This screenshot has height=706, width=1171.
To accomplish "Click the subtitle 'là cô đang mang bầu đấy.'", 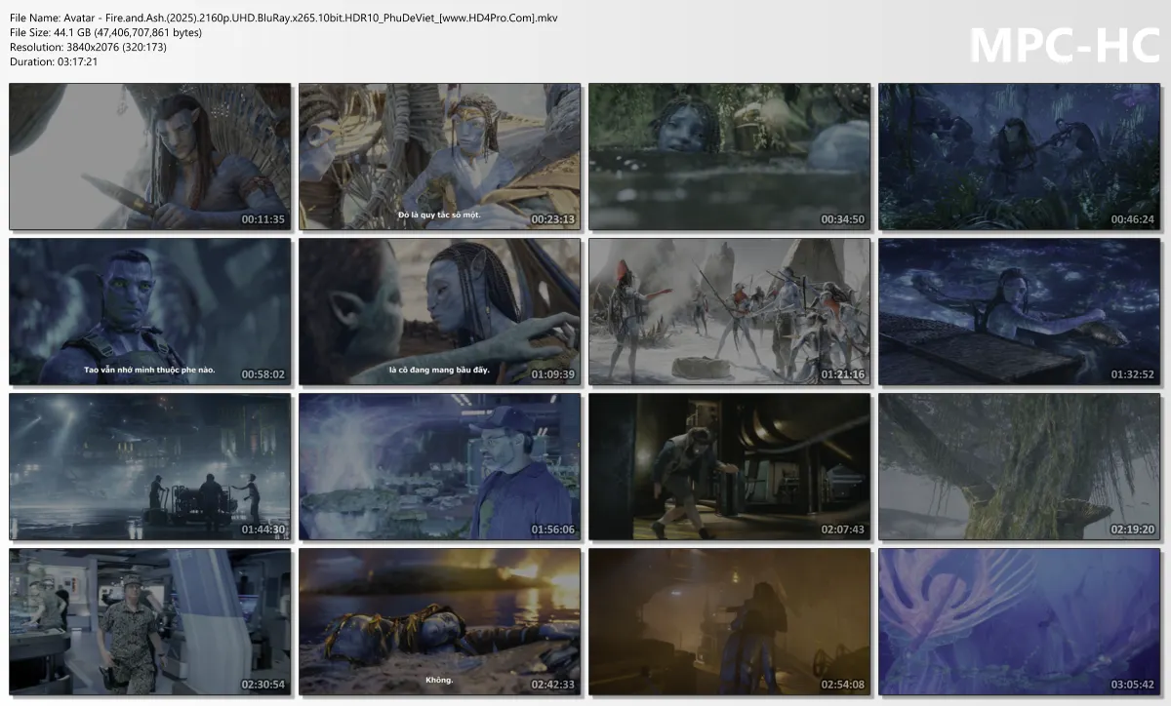I will tap(440, 370).
